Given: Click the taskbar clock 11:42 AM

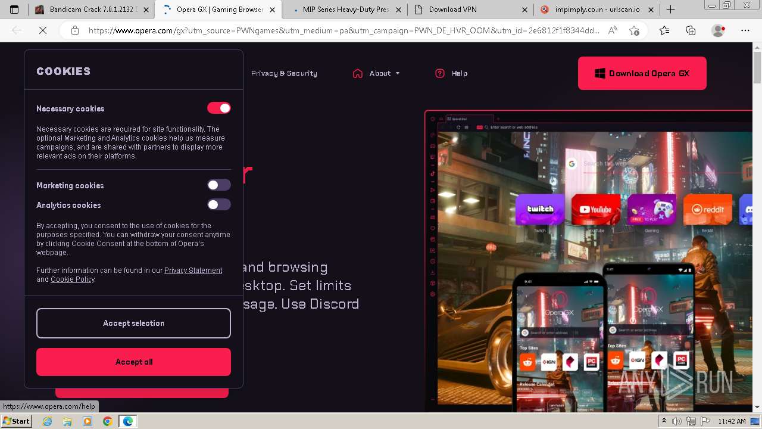Looking at the screenshot, I should point(732,421).
